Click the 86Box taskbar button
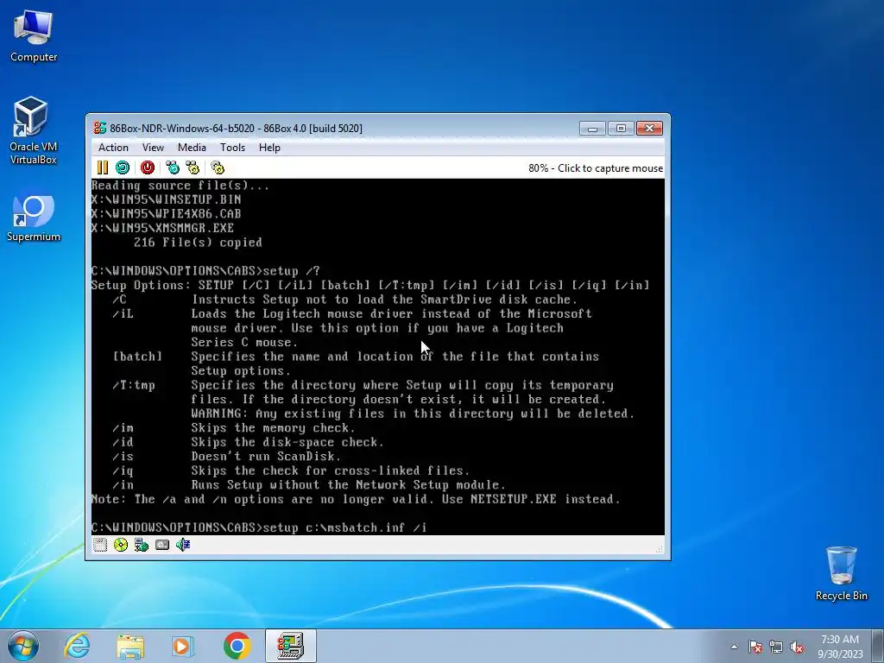Viewport: 884px width, 663px height. click(x=290, y=646)
